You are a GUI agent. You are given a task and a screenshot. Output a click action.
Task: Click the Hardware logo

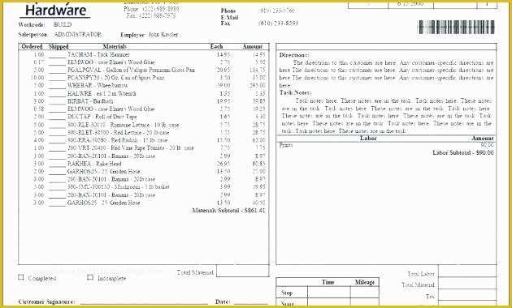point(55,10)
